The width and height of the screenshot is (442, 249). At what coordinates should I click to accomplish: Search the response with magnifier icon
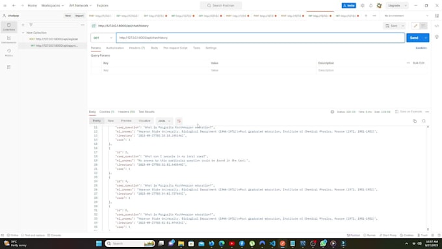point(424,121)
